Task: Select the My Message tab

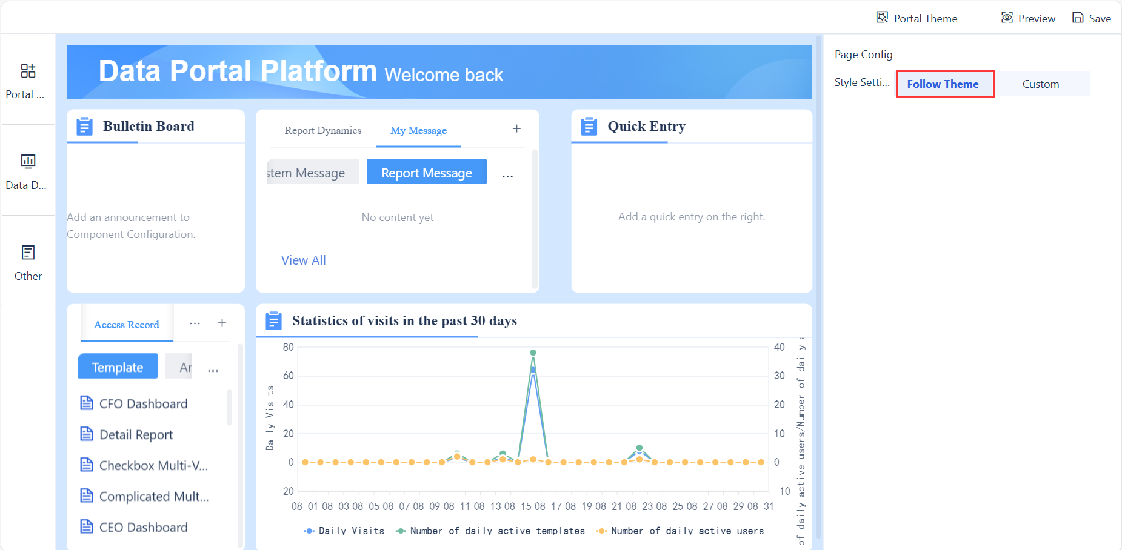Action: [x=418, y=130]
